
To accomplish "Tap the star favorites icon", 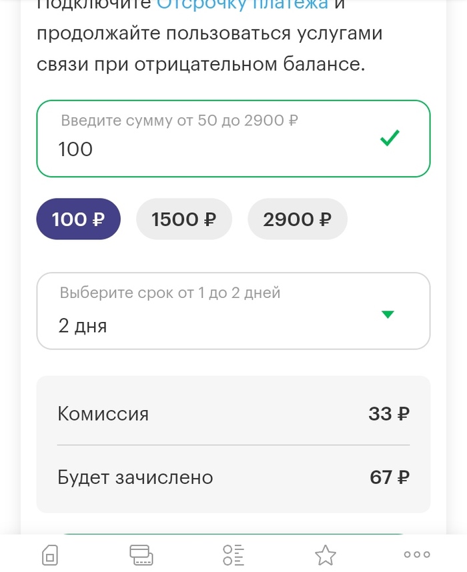I will click(326, 555).
